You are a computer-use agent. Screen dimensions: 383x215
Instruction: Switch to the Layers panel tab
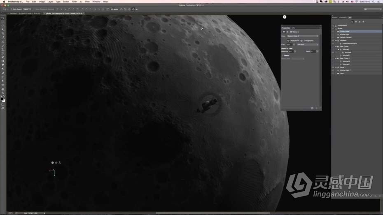[x=335, y=18]
